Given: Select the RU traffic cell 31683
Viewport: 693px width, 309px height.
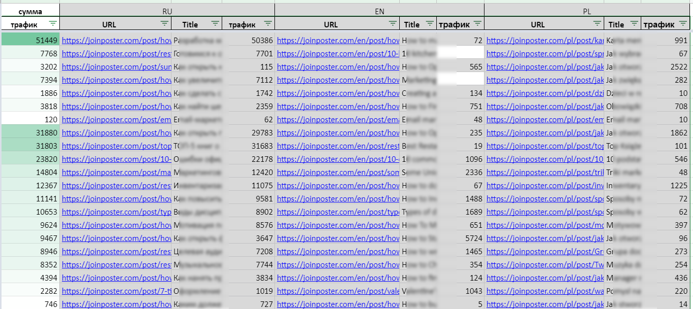Looking at the screenshot, I should (249, 146).
